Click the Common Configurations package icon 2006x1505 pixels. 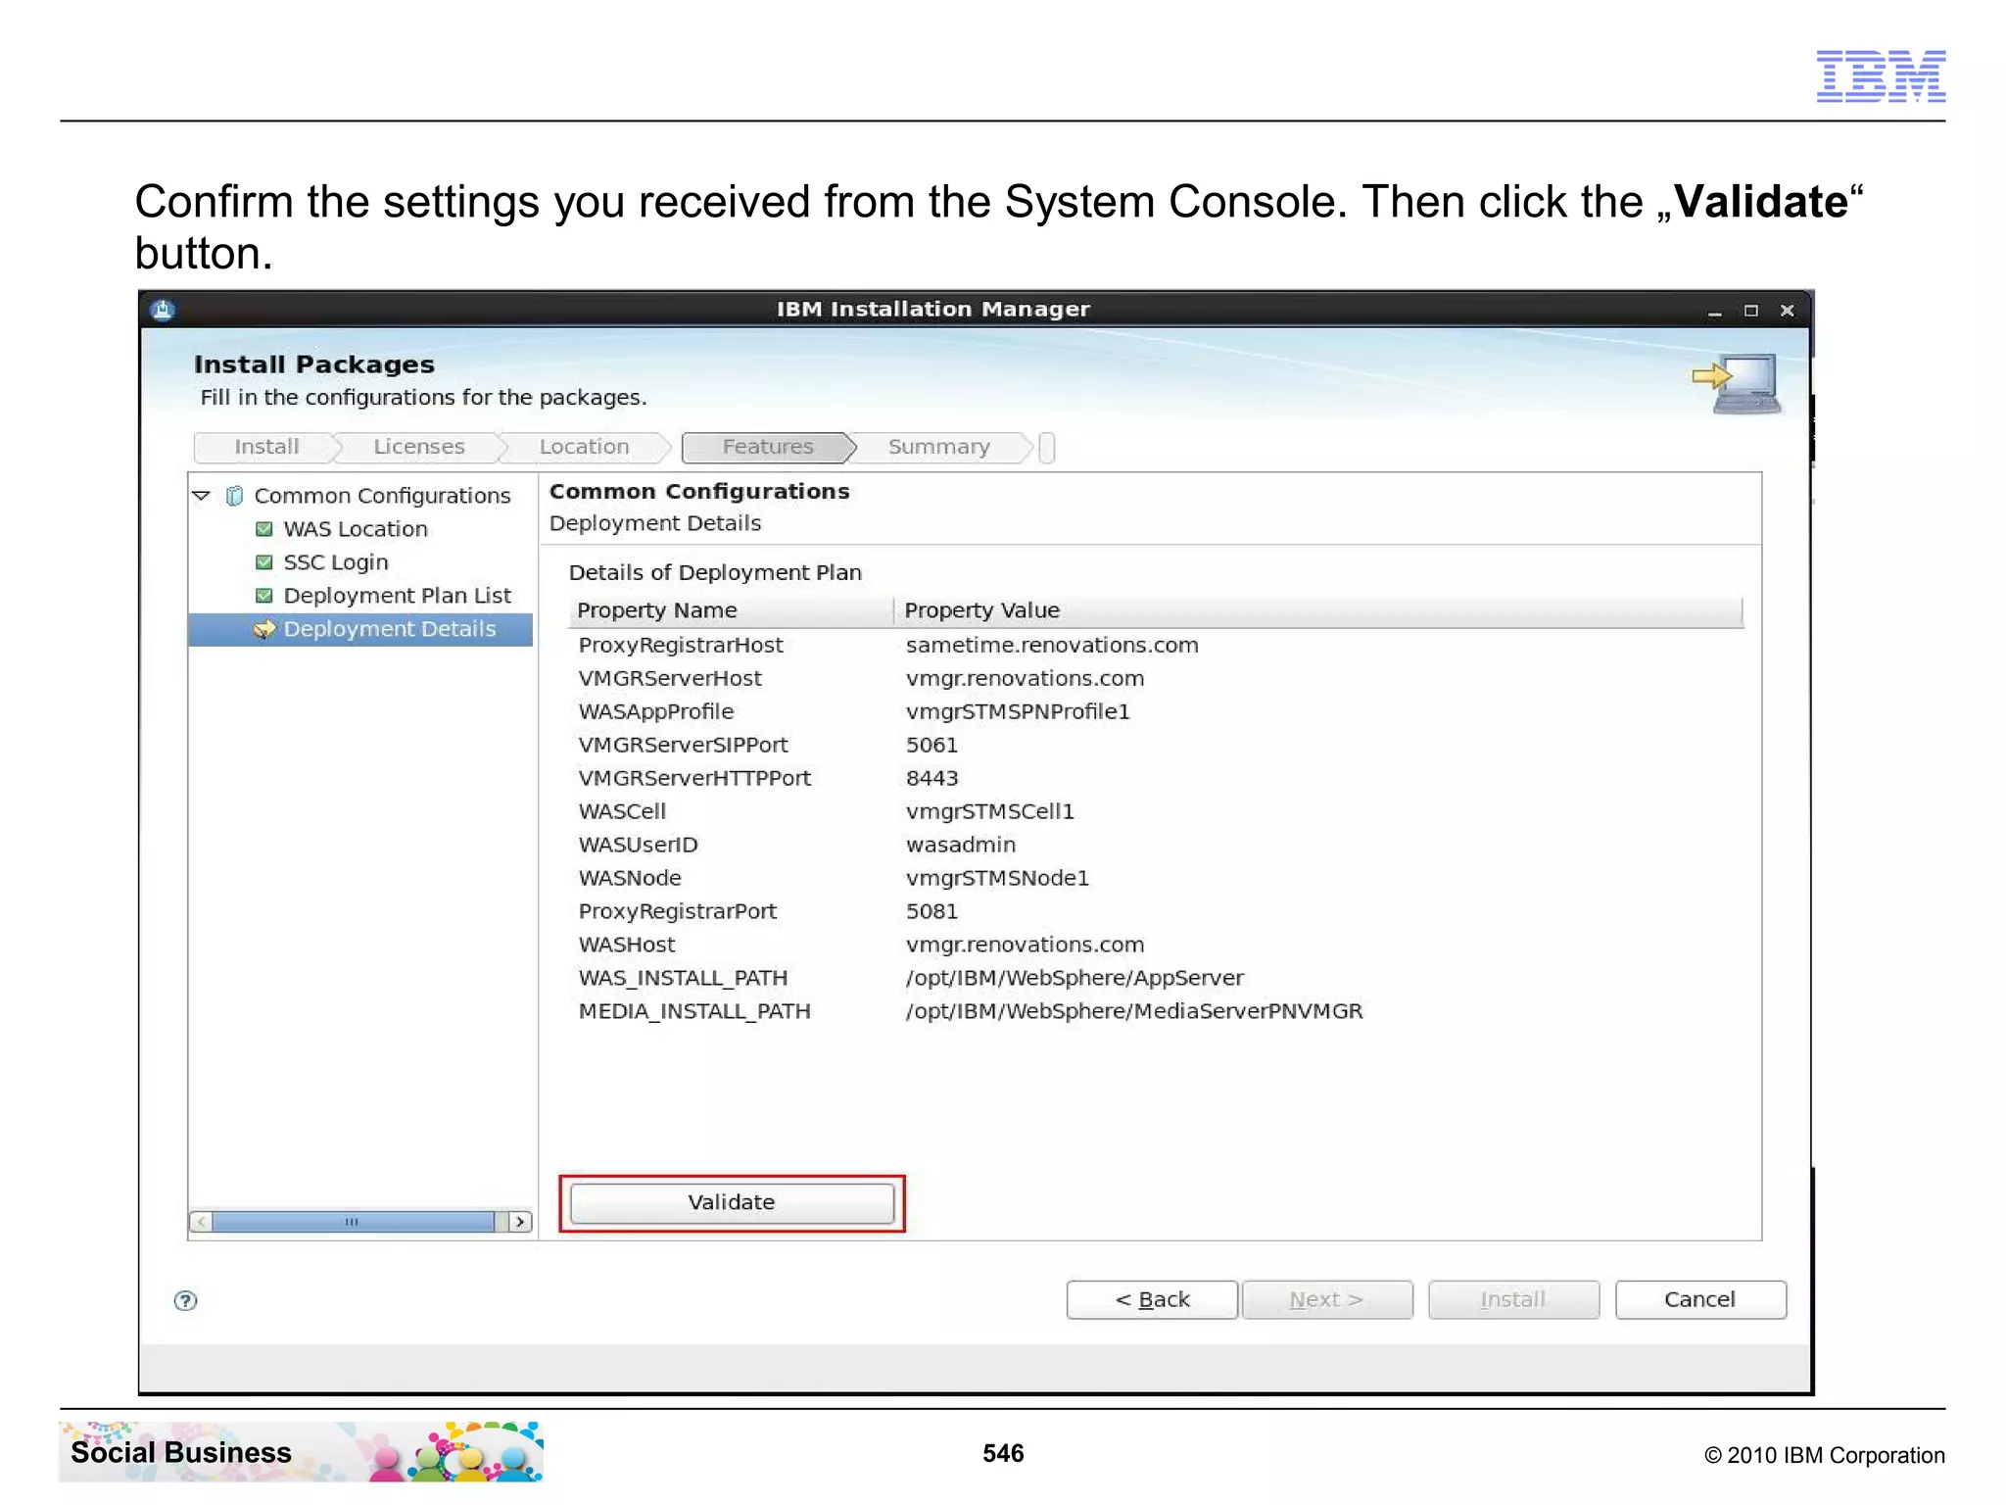tap(234, 496)
